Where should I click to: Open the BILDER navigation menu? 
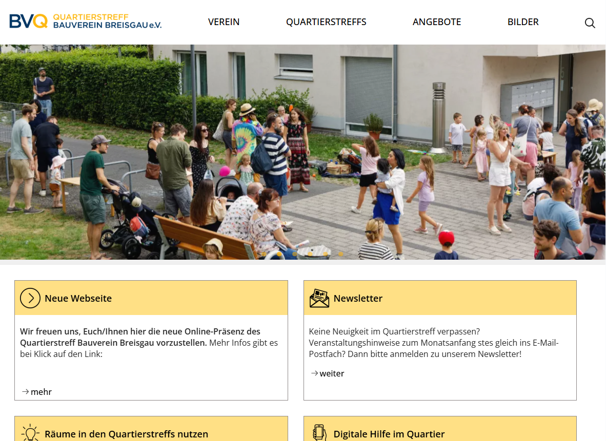pos(523,22)
